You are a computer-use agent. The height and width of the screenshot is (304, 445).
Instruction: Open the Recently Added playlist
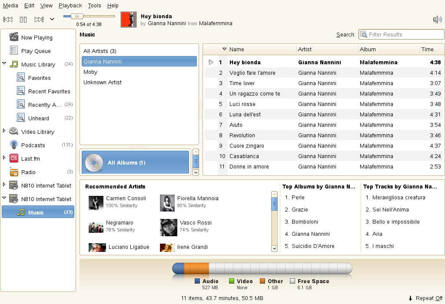[43, 104]
